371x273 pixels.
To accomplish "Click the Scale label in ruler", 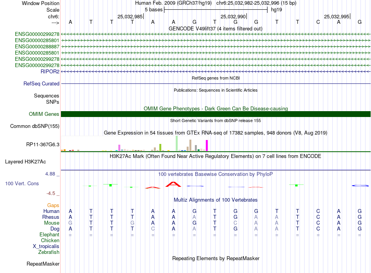I will 53,10.
